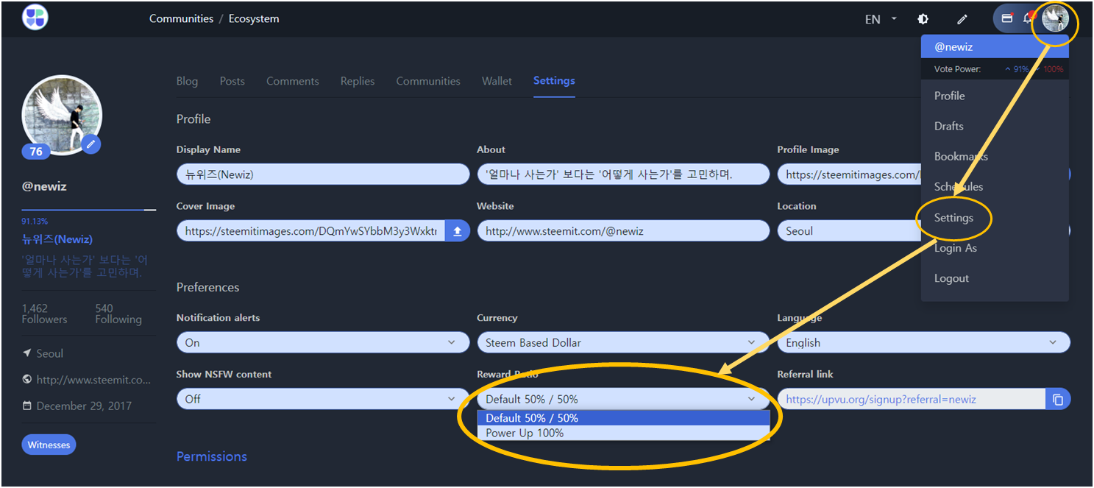Upload cover image with upload icon

pos(457,231)
